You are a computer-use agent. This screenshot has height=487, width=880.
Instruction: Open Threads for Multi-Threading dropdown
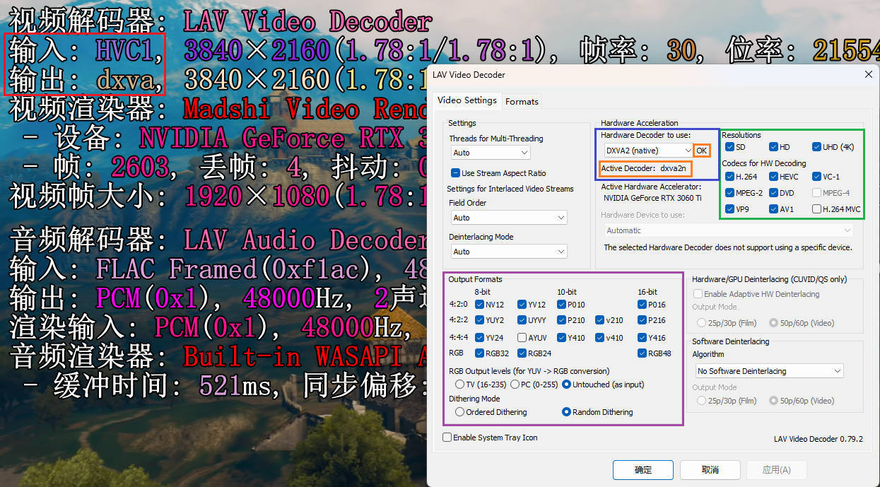click(x=491, y=153)
